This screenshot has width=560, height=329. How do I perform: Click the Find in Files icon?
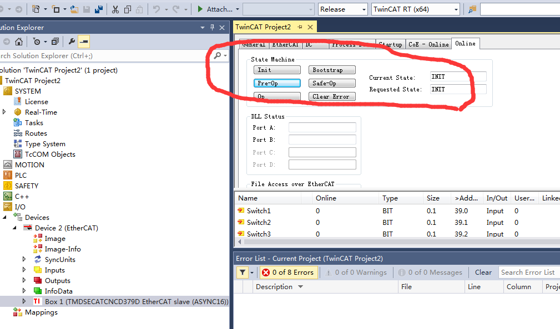[472, 9]
